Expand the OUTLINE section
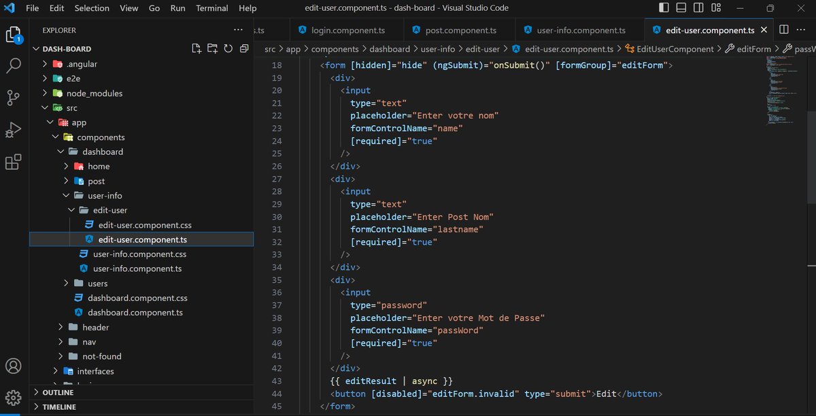 coord(141,393)
